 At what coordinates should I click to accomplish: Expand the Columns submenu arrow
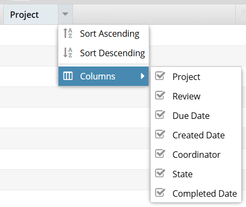tap(143, 76)
